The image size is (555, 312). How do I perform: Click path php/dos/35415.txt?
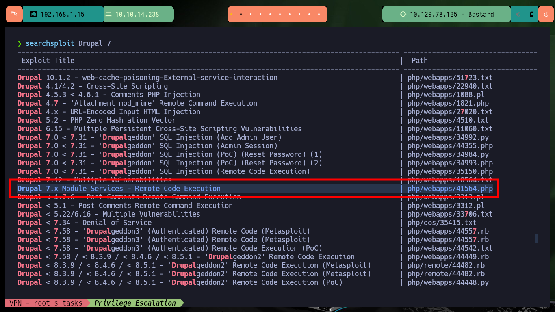coord(442,223)
